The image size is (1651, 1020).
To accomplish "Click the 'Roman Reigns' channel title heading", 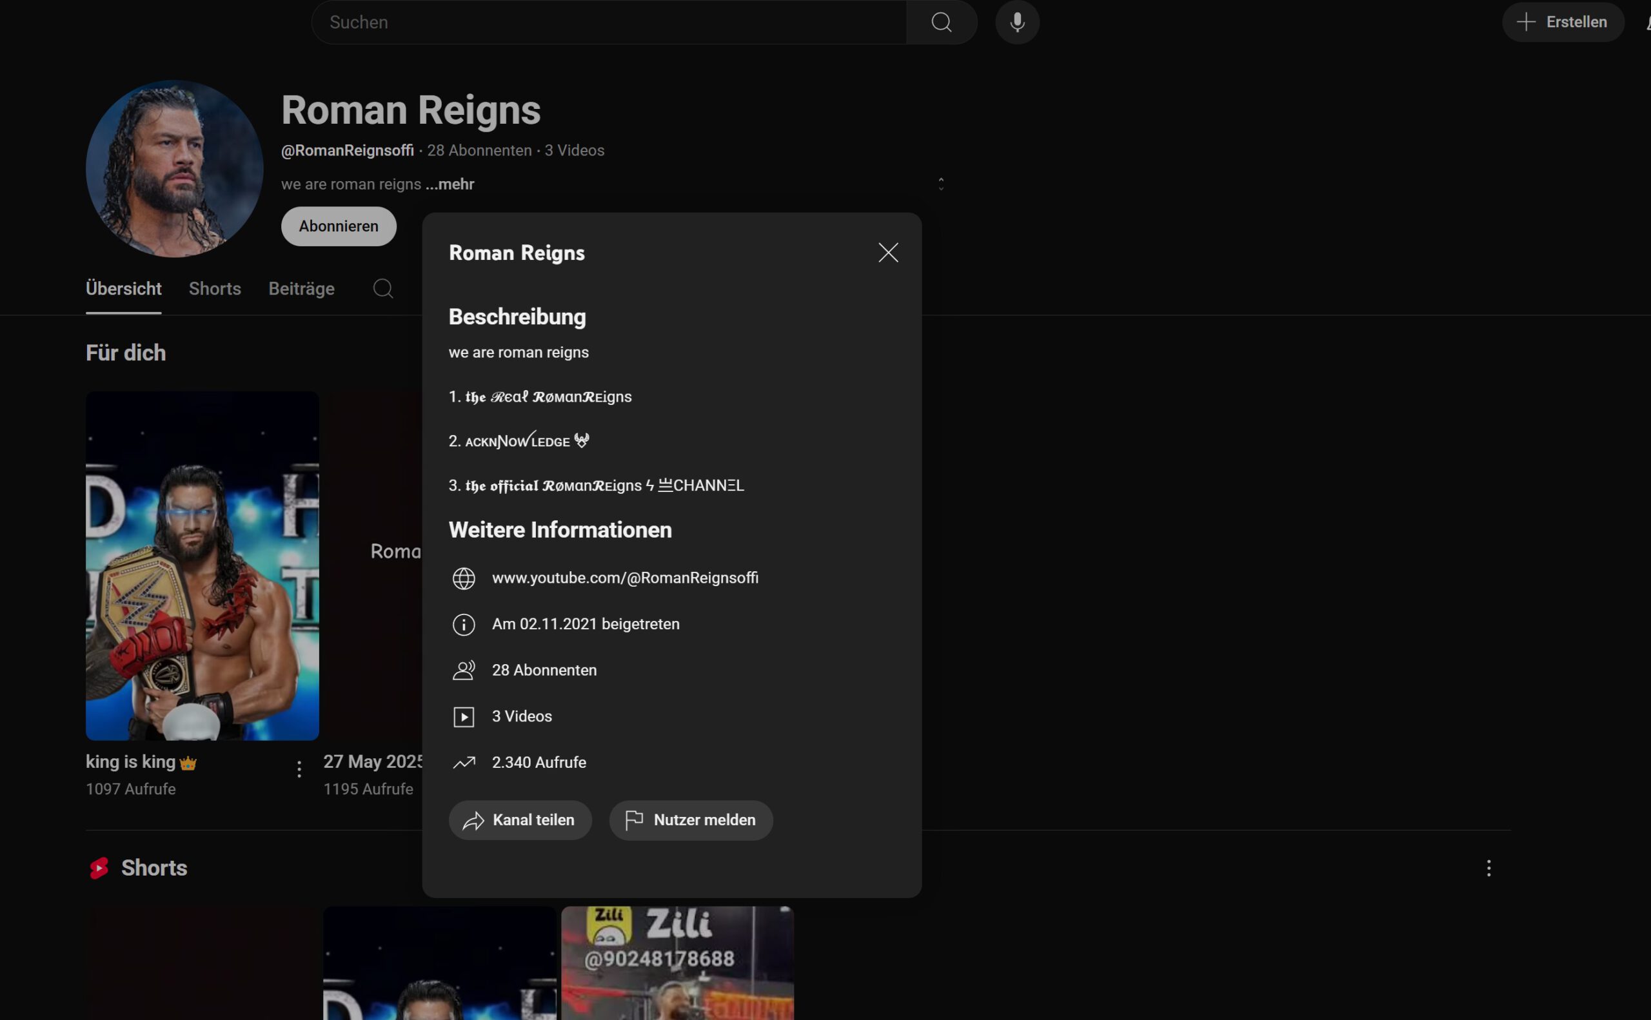I will (411, 110).
